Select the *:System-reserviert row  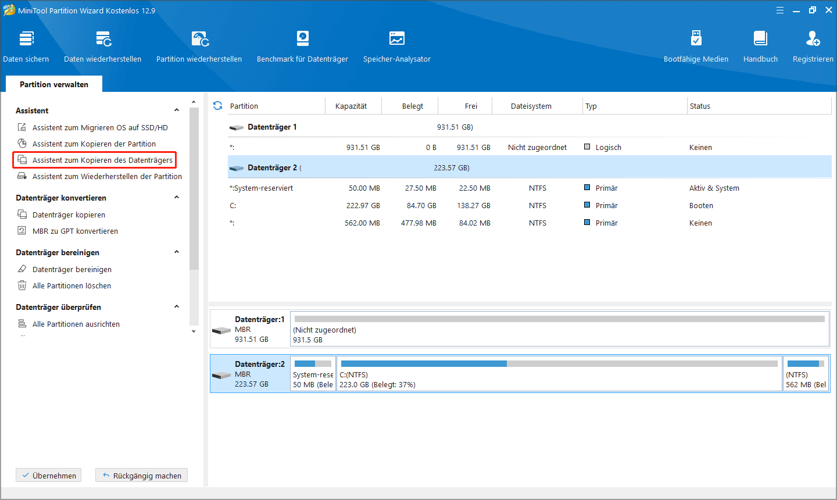530,188
